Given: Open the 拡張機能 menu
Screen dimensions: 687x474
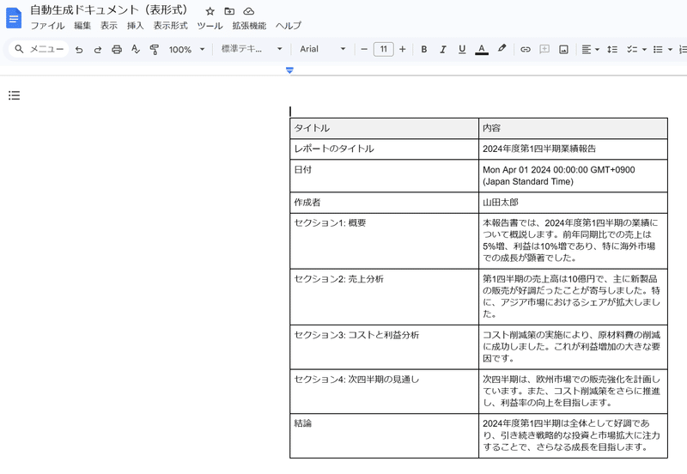Looking at the screenshot, I should click(x=249, y=26).
